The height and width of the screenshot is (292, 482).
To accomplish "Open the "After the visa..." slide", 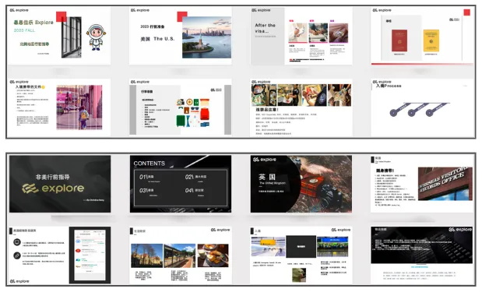I will pyautogui.click(x=301, y=36).
